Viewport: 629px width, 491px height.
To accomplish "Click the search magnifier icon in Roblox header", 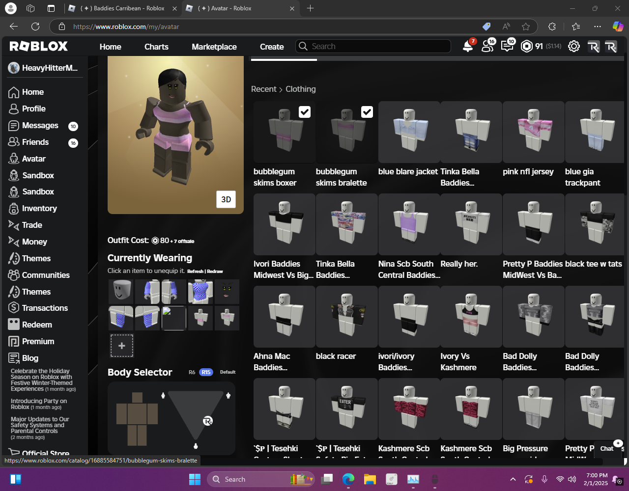I will pyautogui.click(x=303, y=46).
